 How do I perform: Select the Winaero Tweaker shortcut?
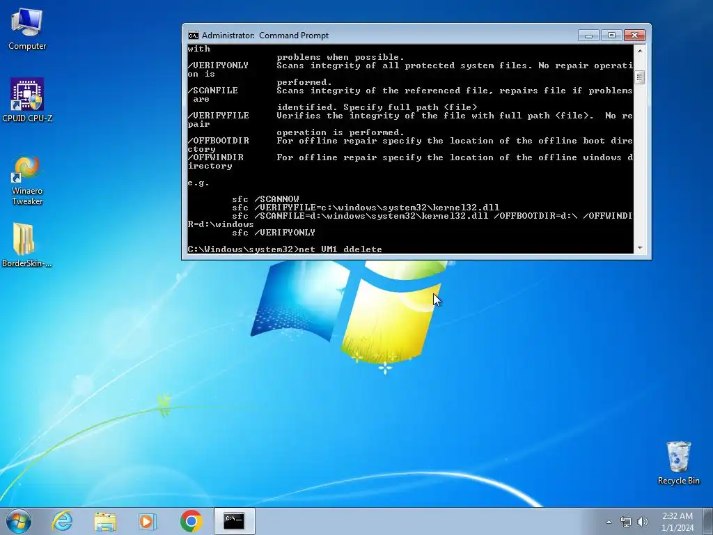point(27,180)
